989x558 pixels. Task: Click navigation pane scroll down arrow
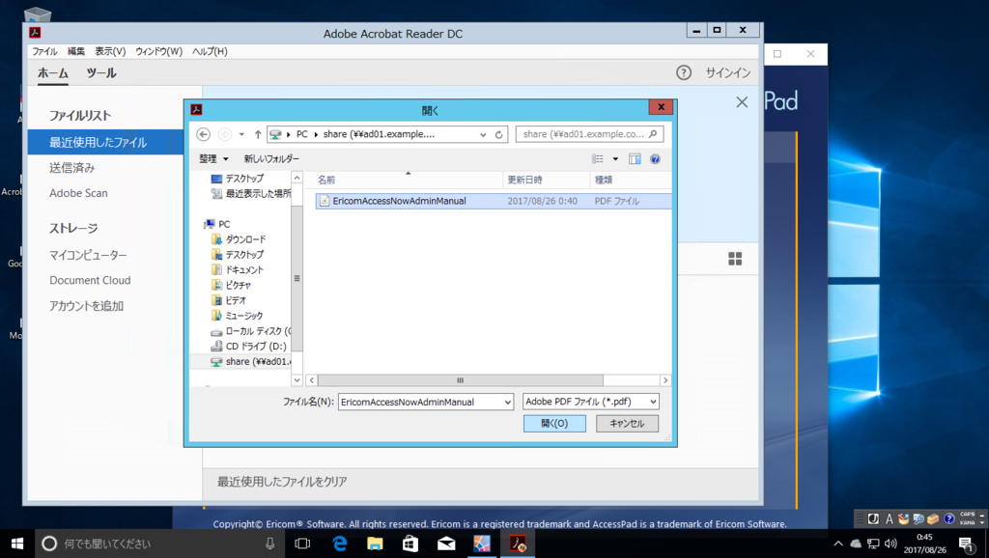[x=297, y=380]
